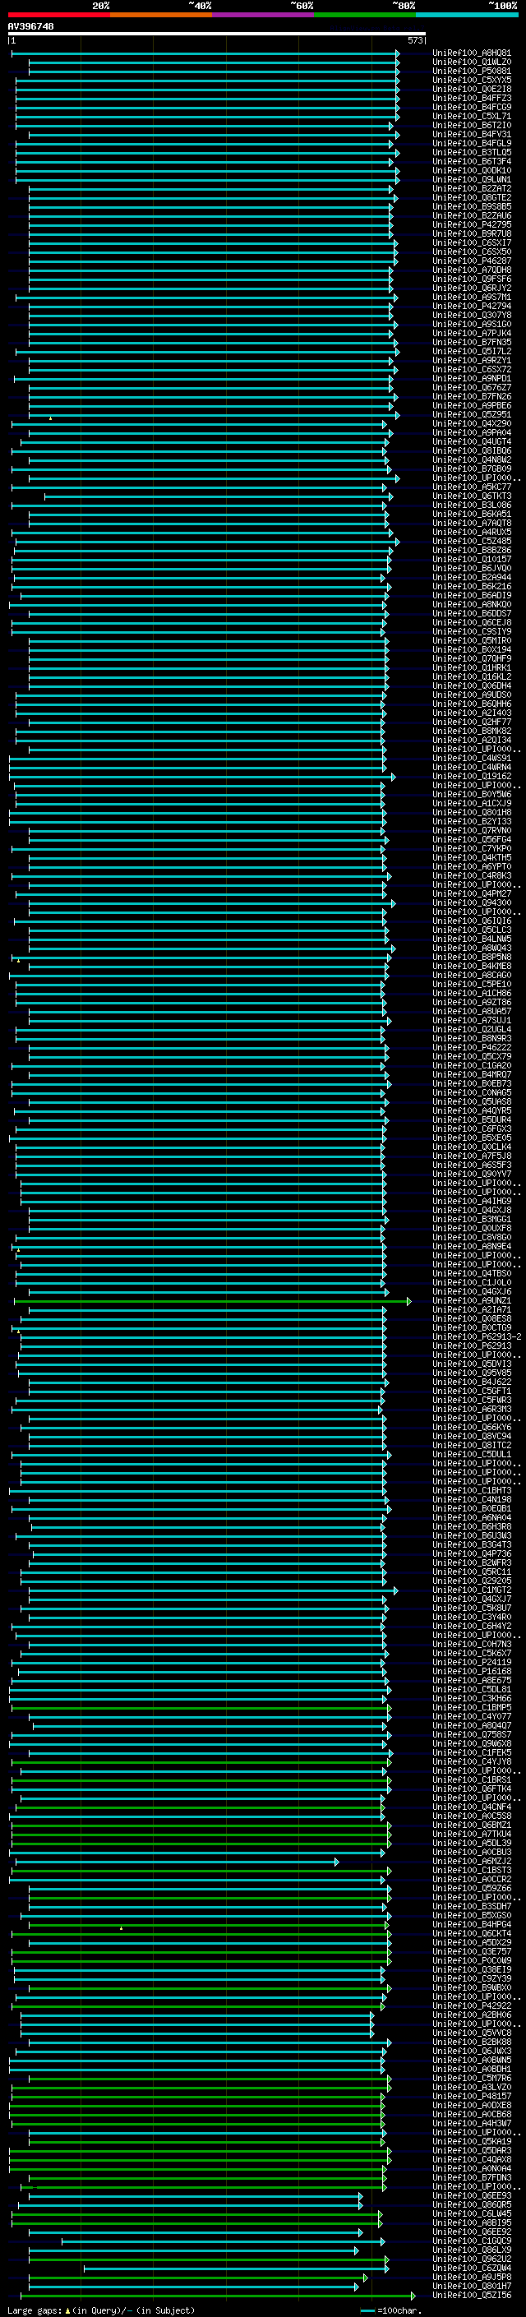The height and width of the screenshot is (2317, 526).
Task: Select the UniRef100_C4N198 label
Action: 472,1499
